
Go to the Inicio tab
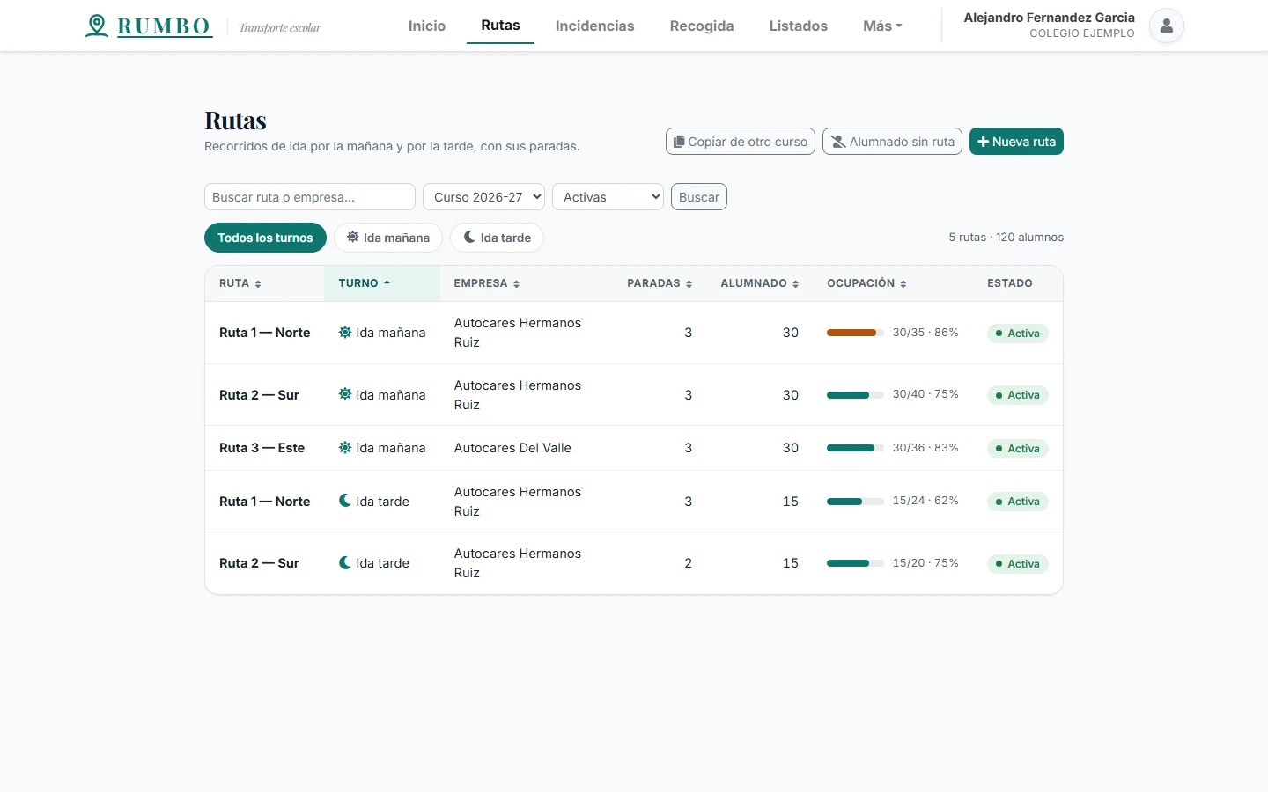pos(427,26)
